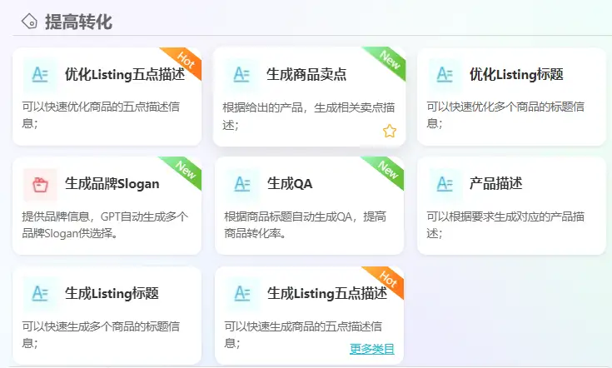
Task: Click the 提高转化 section heading
Action: tap(78, 22)
